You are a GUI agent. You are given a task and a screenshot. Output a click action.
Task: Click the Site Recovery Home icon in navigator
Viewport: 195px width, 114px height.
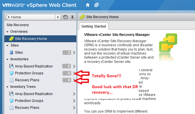coord(12,39)
